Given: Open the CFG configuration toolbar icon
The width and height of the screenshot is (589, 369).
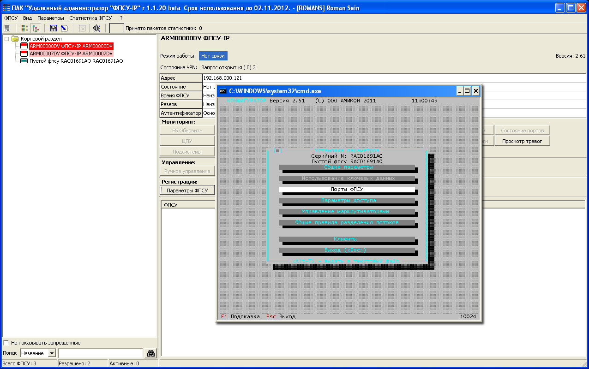Looking at the screenshot, I should pos(54,28).
